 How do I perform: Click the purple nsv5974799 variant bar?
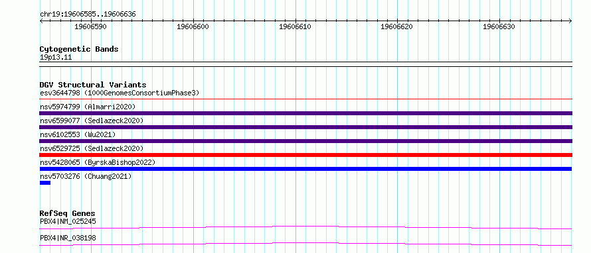305,113
